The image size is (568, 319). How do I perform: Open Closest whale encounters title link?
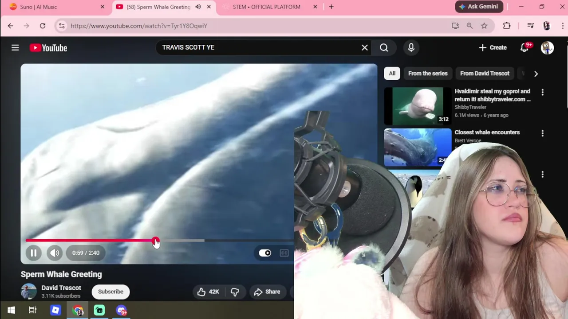(x=487, y=132)
